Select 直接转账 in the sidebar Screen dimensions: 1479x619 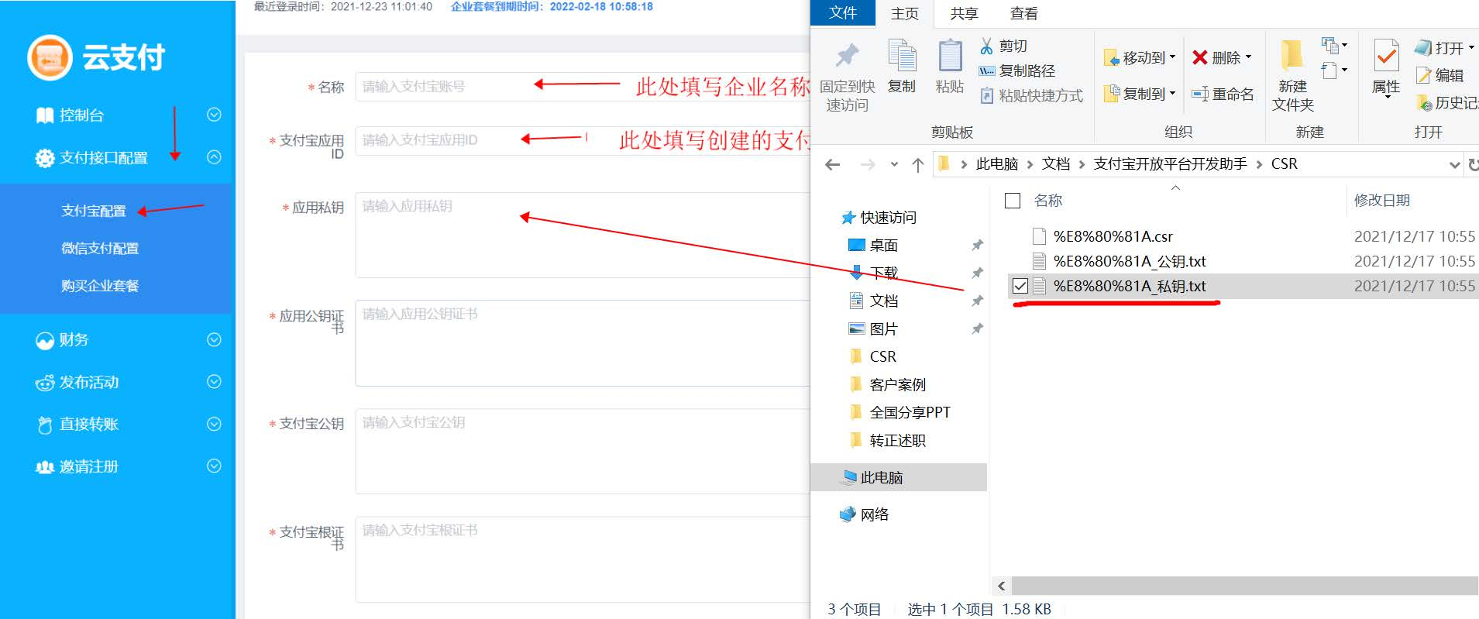(x=89, y=425)
